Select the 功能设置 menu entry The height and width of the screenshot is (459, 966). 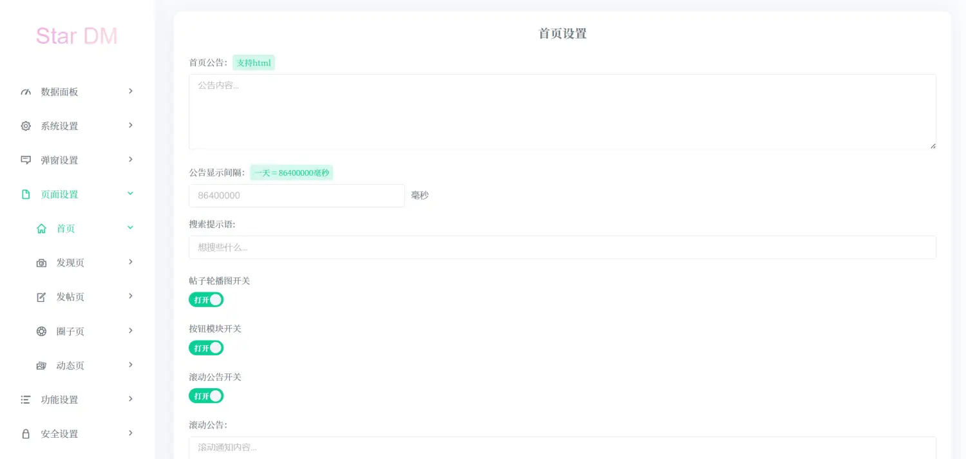point(59,400)
